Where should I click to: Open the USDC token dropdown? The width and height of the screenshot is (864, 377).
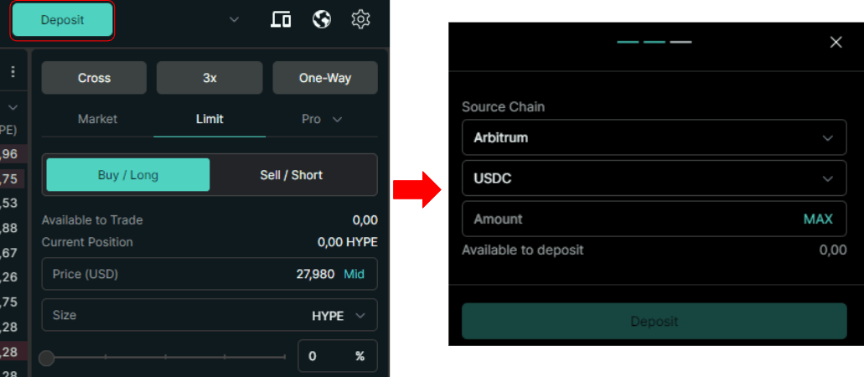654,178
